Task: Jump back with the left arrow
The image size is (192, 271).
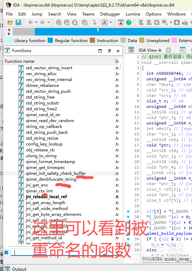Action: [30, 22]
